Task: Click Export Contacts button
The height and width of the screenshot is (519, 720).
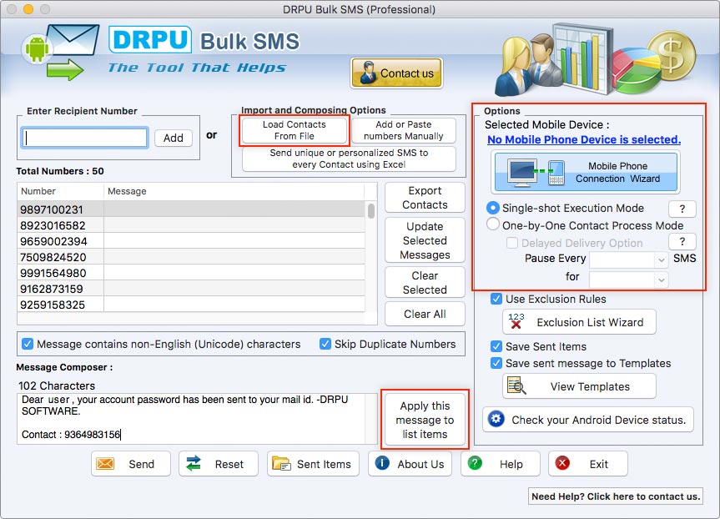Action: 425,198
